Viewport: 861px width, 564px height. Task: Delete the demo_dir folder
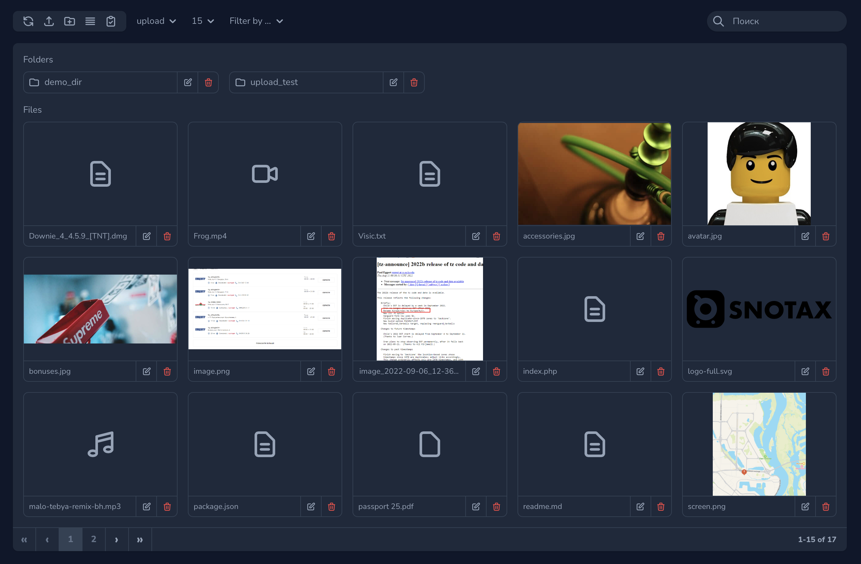pyautogui.click(x=208, y=82)
